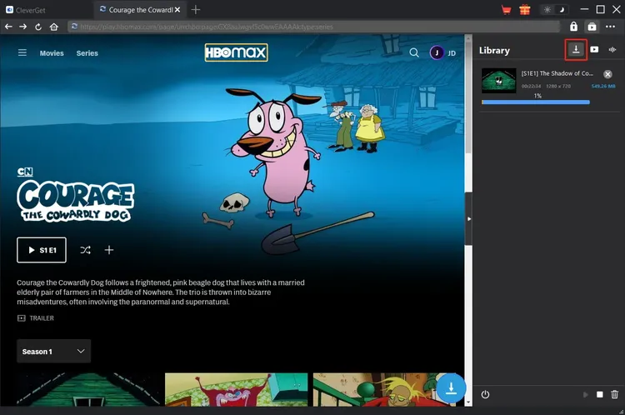This screenshot has width=625, height=415.
Task: Click the gift box icon
Action: point(524,10)
